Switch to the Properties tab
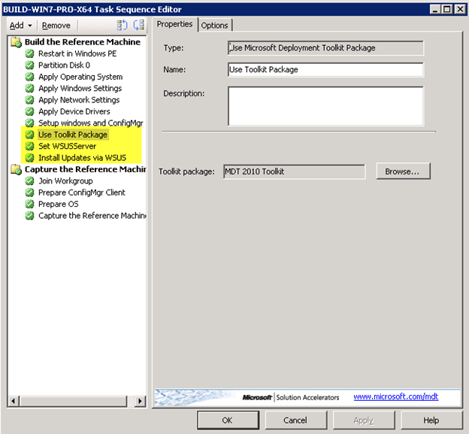This screenshot has height=434, width=469. coord(175,24)
